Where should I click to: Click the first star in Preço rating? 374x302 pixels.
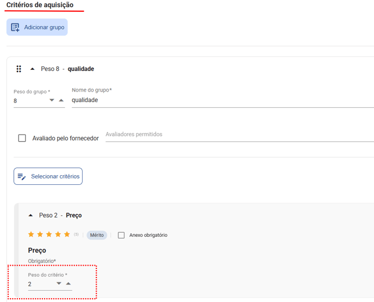[x=31, y=234]
